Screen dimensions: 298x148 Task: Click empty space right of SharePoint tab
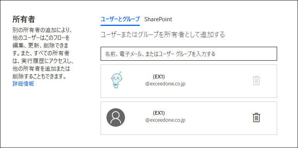(x=224, y=19)
